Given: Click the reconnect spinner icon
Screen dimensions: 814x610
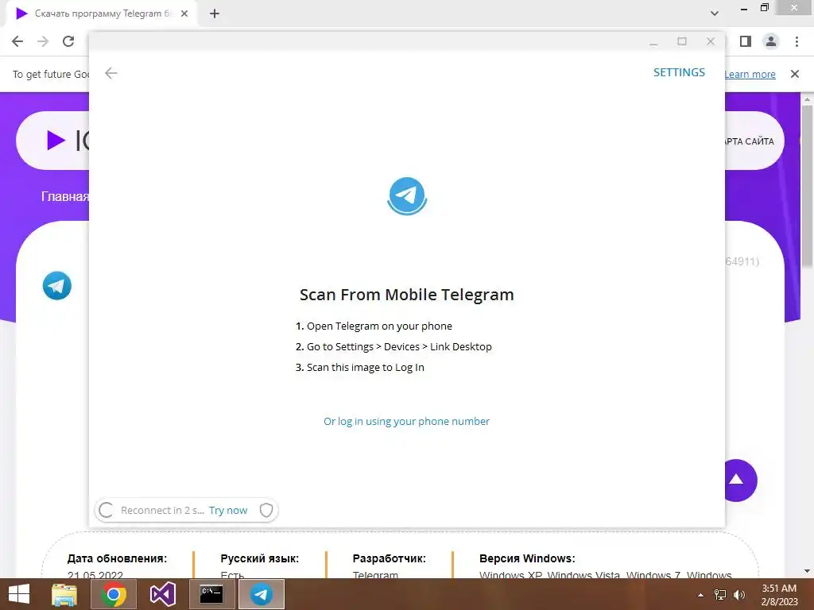Looking at the screenshot, I should 106,511.
